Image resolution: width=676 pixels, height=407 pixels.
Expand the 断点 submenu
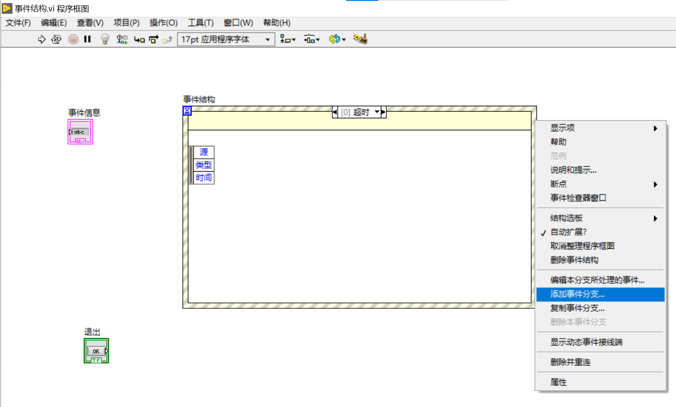click(x=600, y=184)
